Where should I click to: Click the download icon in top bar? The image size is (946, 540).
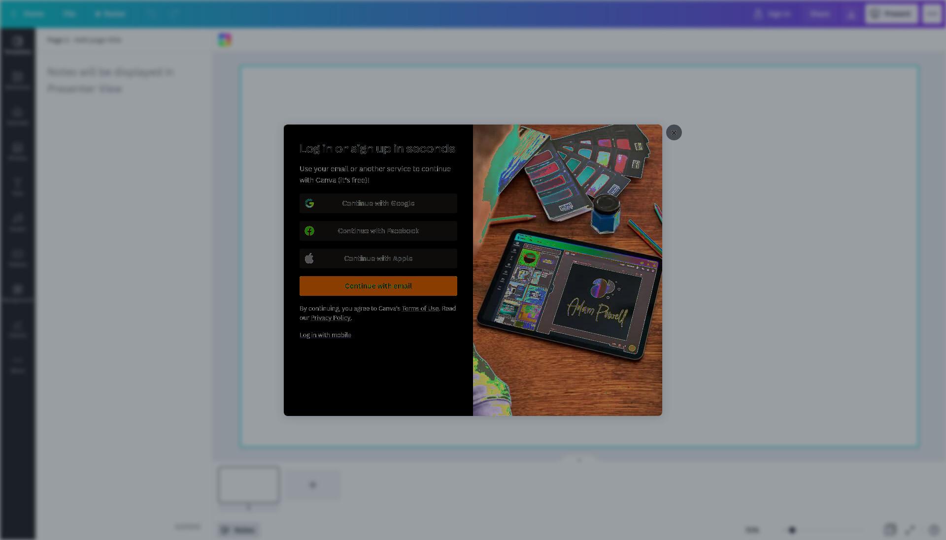(851, 14)
